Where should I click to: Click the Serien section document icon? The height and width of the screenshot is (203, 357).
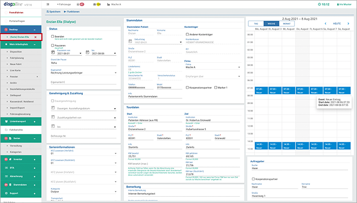pos(10,138)
